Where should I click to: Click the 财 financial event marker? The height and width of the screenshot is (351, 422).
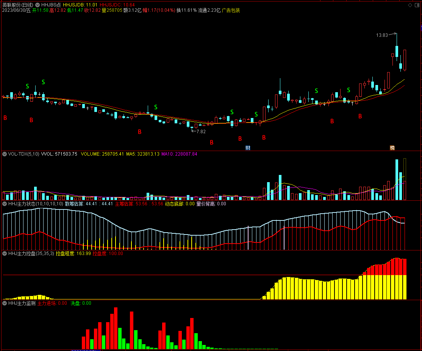248,148
